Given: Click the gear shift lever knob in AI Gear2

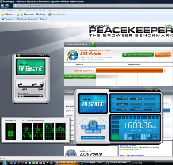Looking at the screenshot, I should [42, 83].
